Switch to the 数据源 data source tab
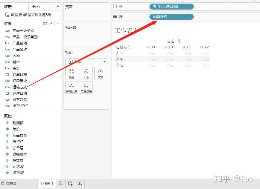Image resolution: width=260 pixels, height=189 pixels. (9, 184)
